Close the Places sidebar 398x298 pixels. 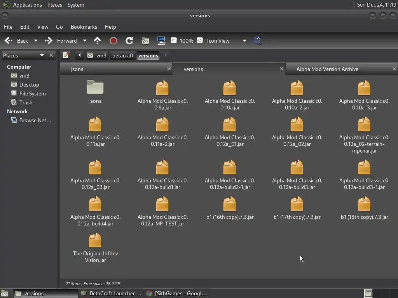pos(51,55)
